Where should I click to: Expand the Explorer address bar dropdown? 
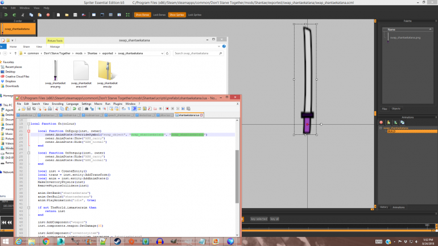[162, 53]
